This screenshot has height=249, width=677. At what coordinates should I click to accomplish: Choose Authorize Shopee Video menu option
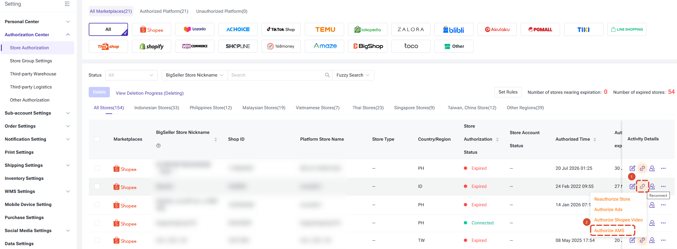618,220
